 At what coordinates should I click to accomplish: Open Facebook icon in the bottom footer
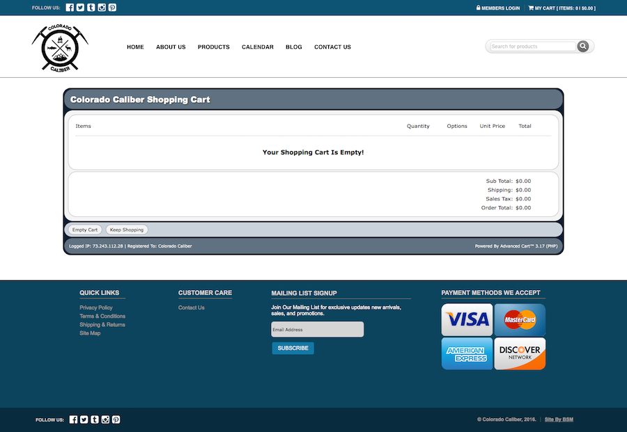pyautogui.click(x=73, y=419)
